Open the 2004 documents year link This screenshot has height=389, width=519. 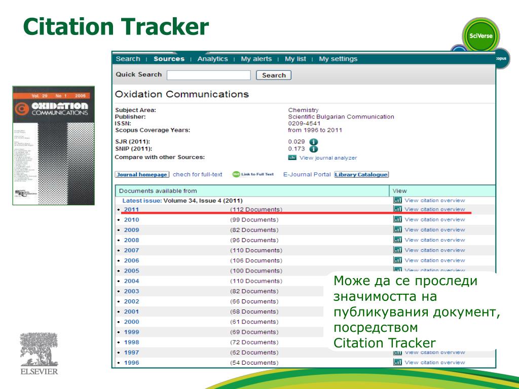131,281
